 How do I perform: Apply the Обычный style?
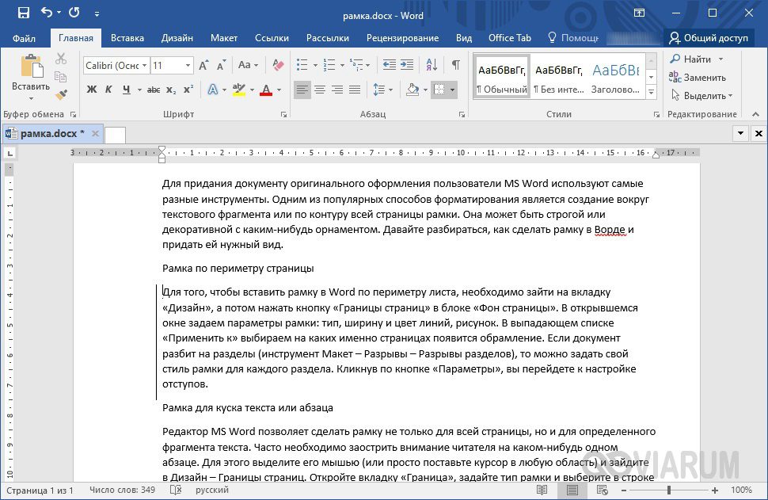pos(502,78)
